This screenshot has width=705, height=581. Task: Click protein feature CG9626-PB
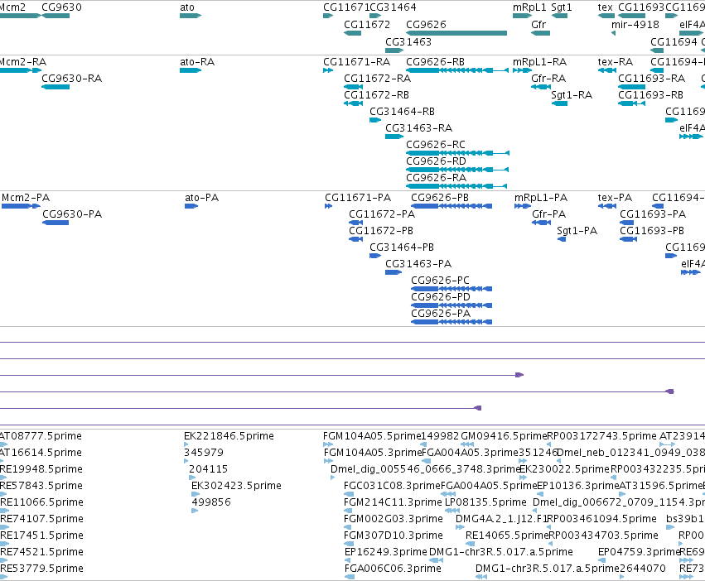click(451, 206)
